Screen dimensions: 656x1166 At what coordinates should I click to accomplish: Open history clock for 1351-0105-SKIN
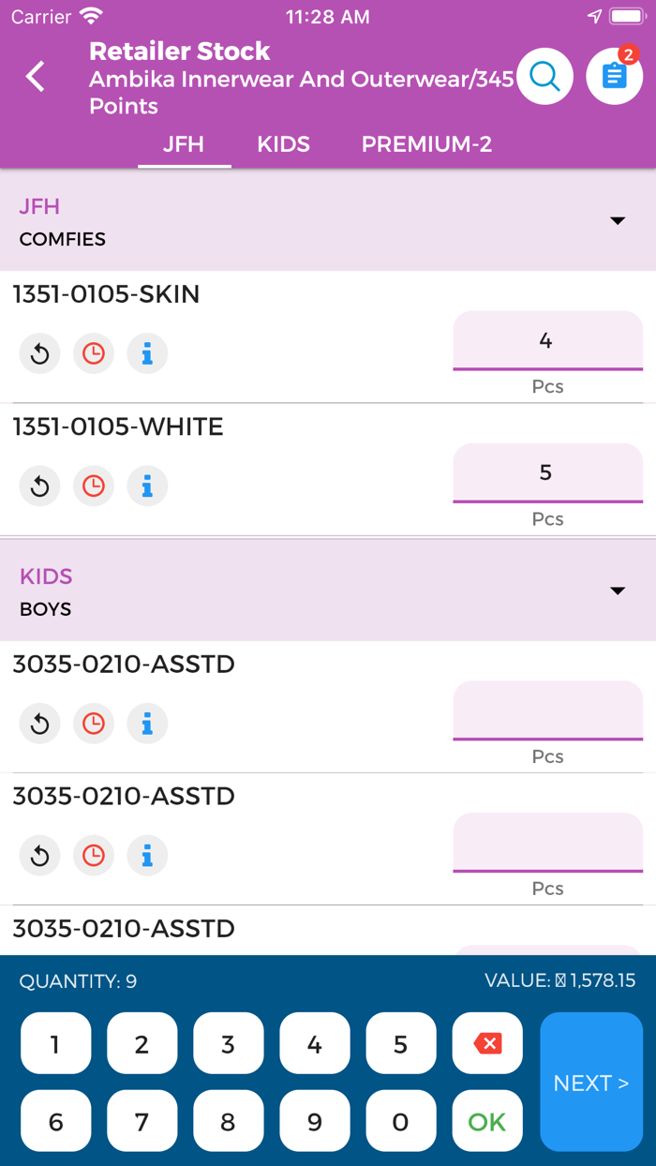94,353
